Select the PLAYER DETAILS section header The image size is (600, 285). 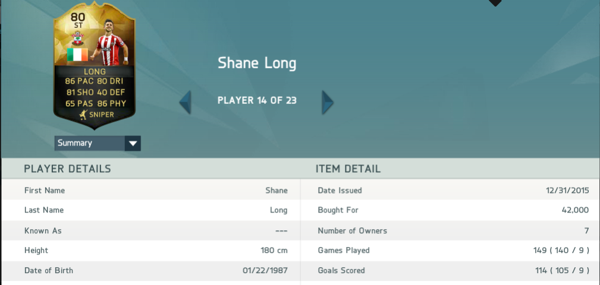pyautogui.click(x=67, y=169)
